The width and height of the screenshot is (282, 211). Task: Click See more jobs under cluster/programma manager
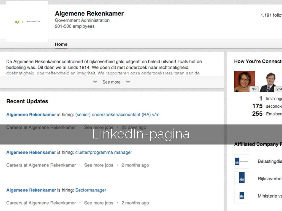pyautogui.click(x=99, y=165)
